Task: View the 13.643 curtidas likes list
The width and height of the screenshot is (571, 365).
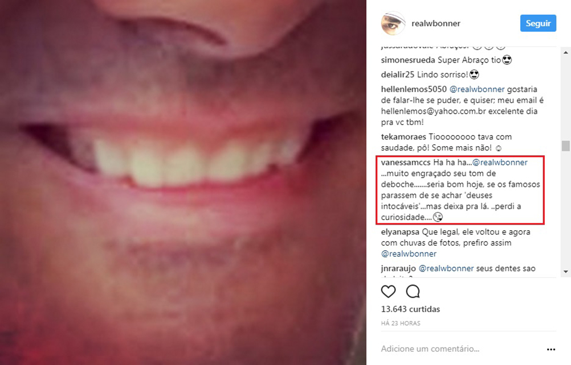Action: [x=410, y=309]
